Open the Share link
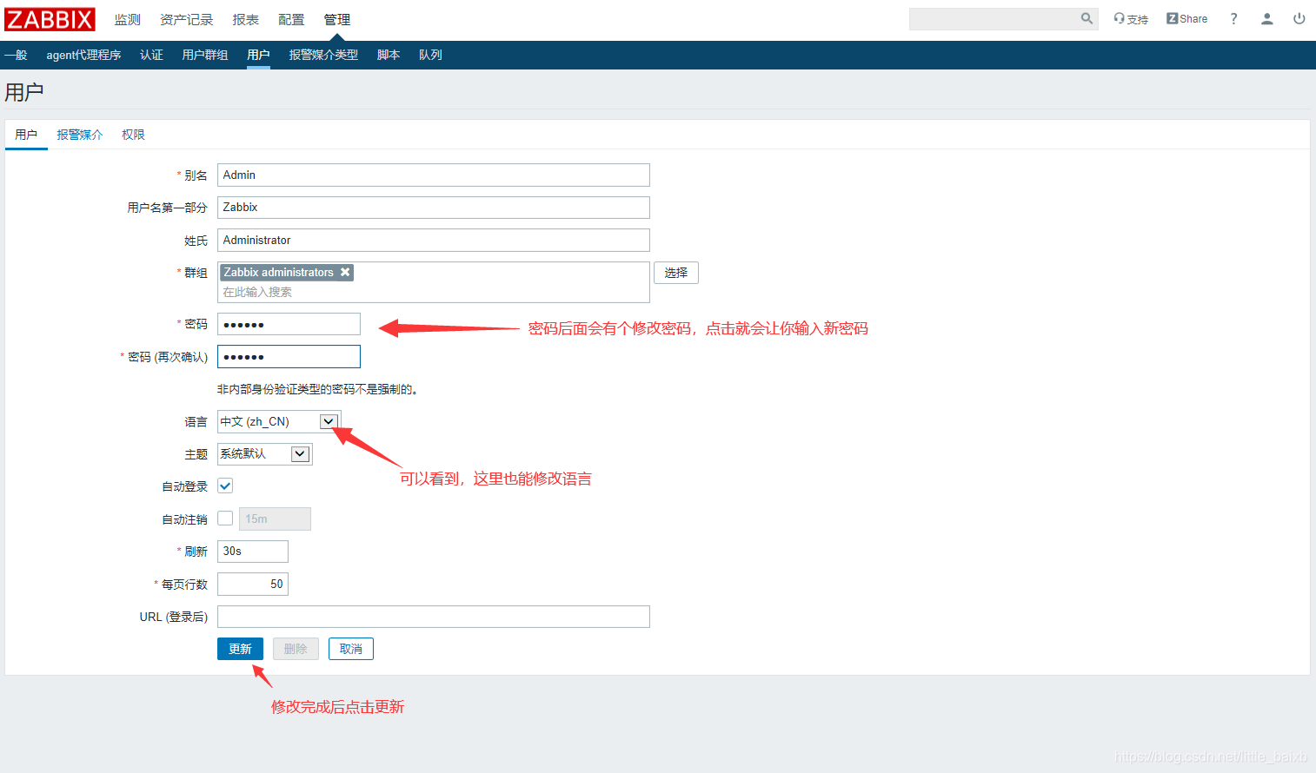 coord(1186,19)
